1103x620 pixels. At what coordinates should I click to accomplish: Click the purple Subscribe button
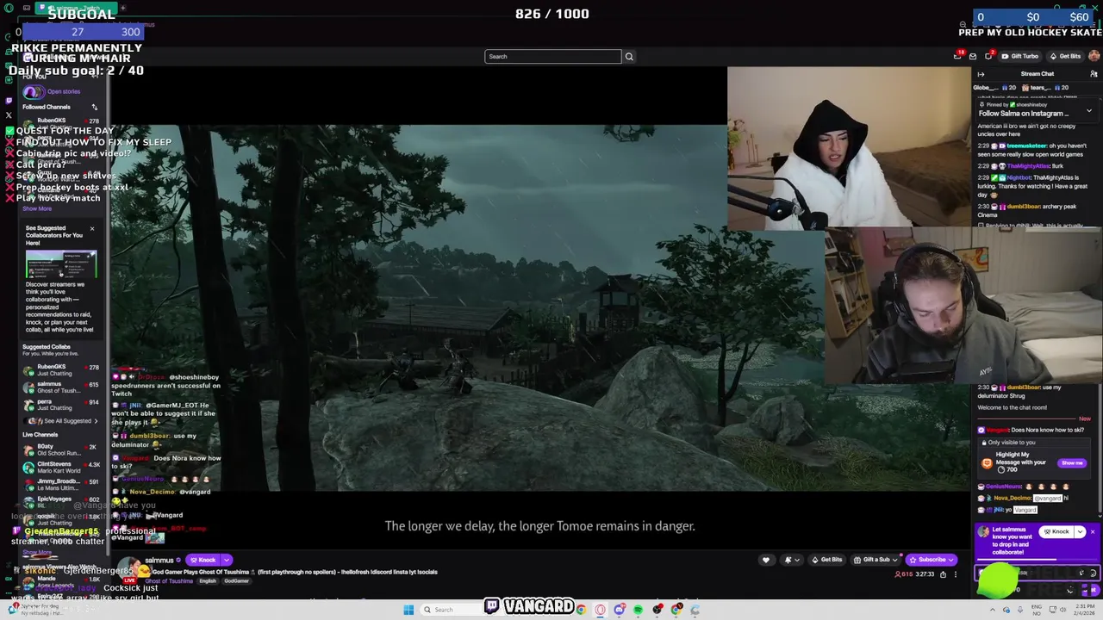coord(931,560)
